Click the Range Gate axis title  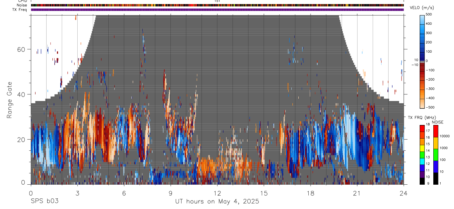coord(10,100)
